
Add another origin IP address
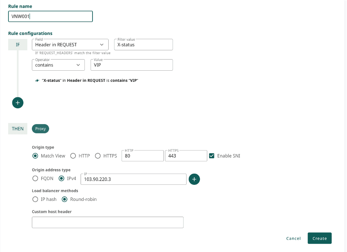point(194,179)
